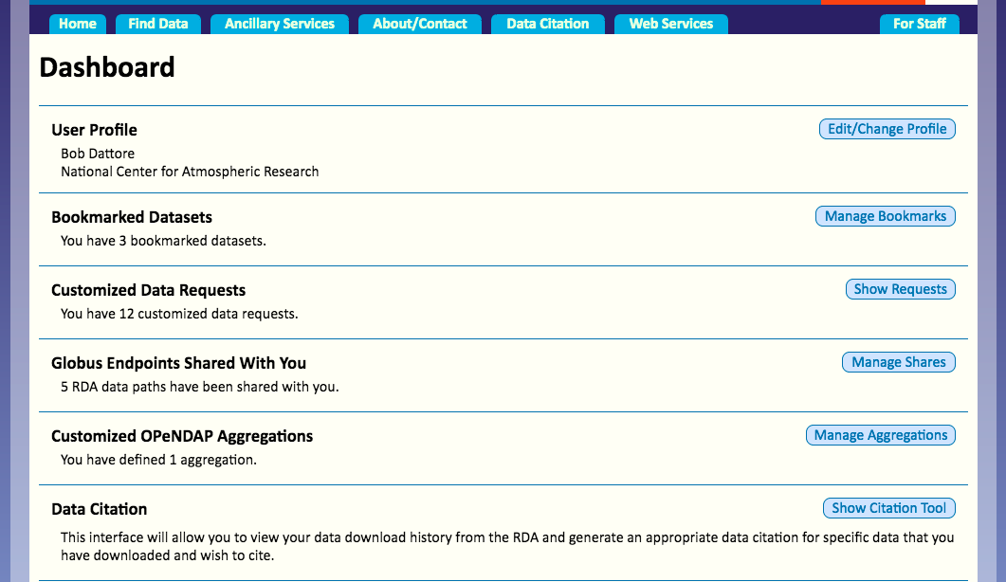Click the Bookmarked Datasets heading
The width and height of the screenshot is (1006, 582).
coord(132,217)
